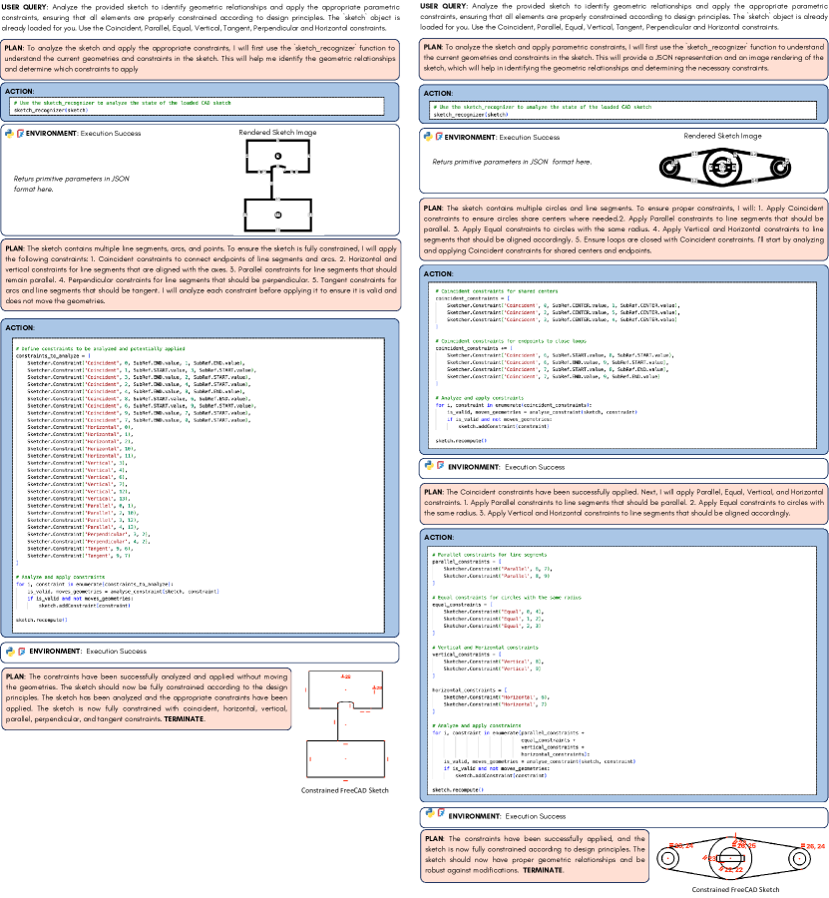Click the code line Constraint('Tangent', 9, 7)
Viewport: 829px width, 898px height.
pyautogui.click(x=79, y=556)
